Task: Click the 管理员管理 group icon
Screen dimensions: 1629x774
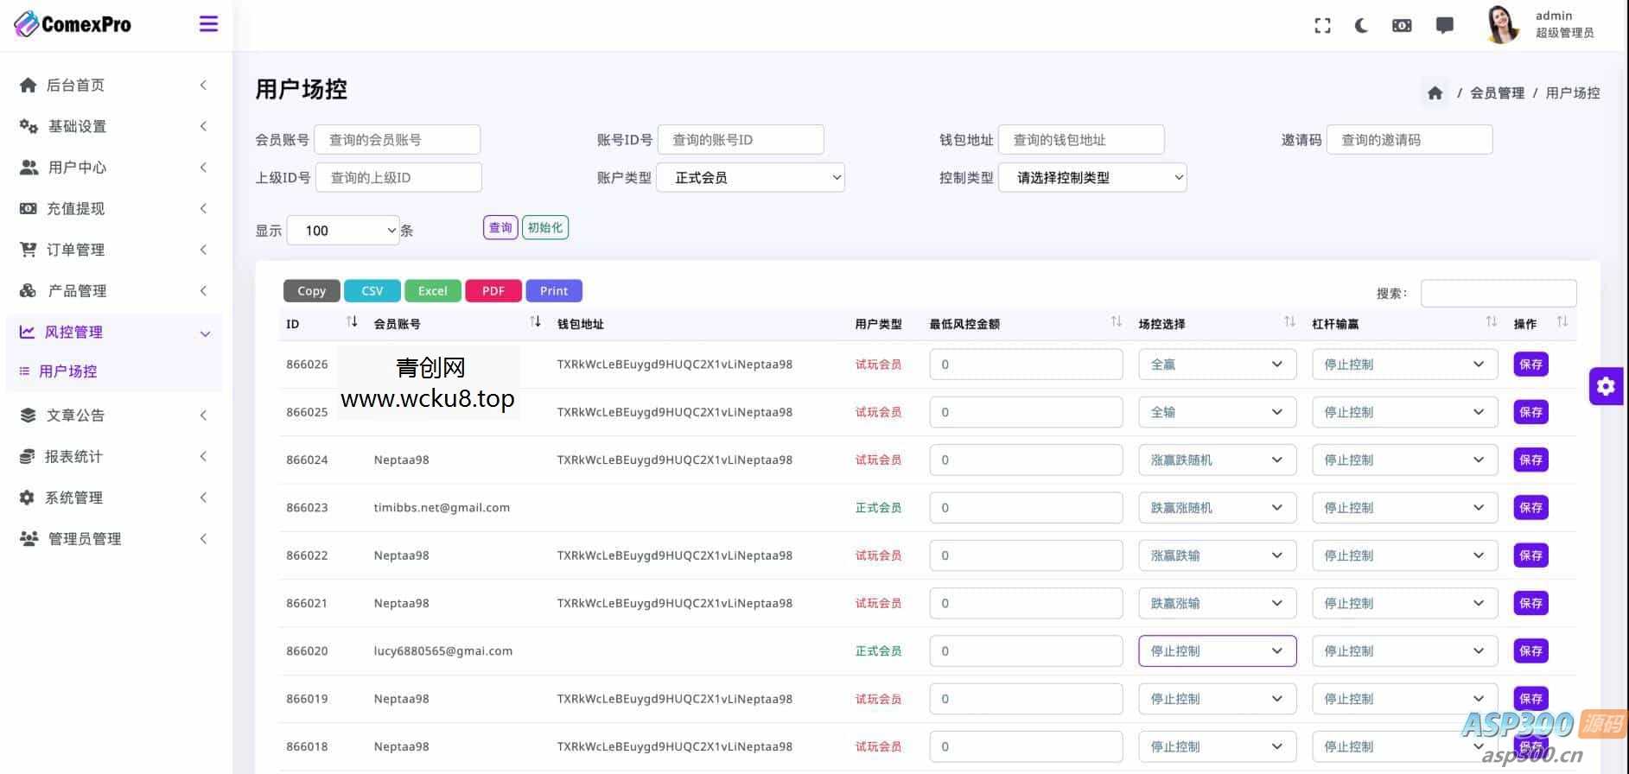Action: pyautogui.click(x=29, y=538)
